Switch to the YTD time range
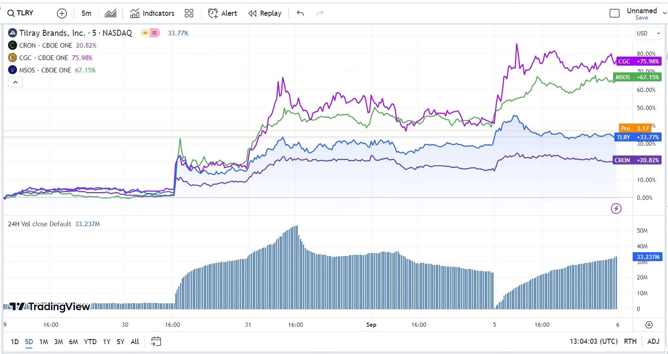The height and width of the screenshot is (354, 668). tap(90, 342)
